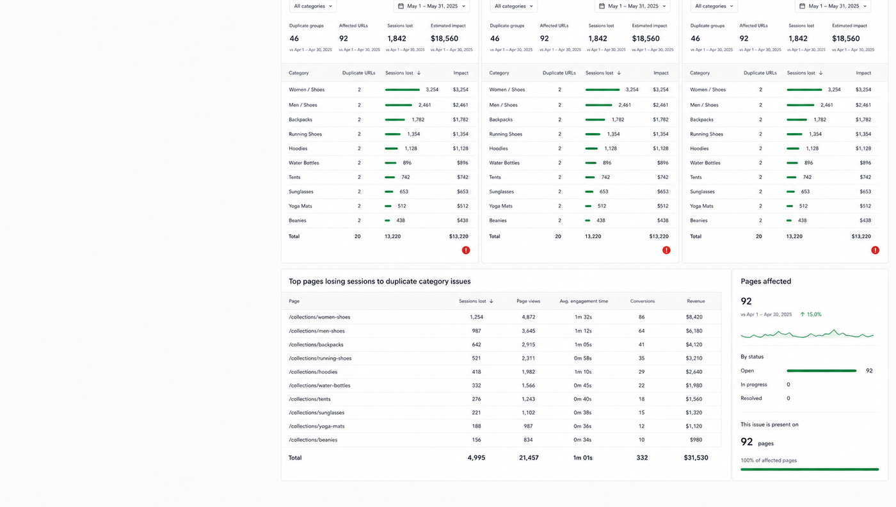Open the /collections/women-shoes page link

tap(319, 317)
